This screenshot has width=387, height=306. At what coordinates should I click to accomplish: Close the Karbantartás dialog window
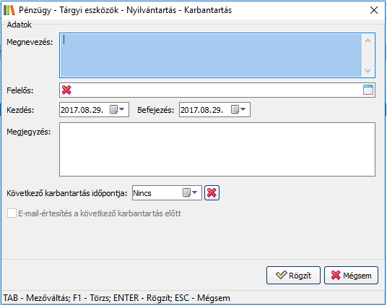374,10
